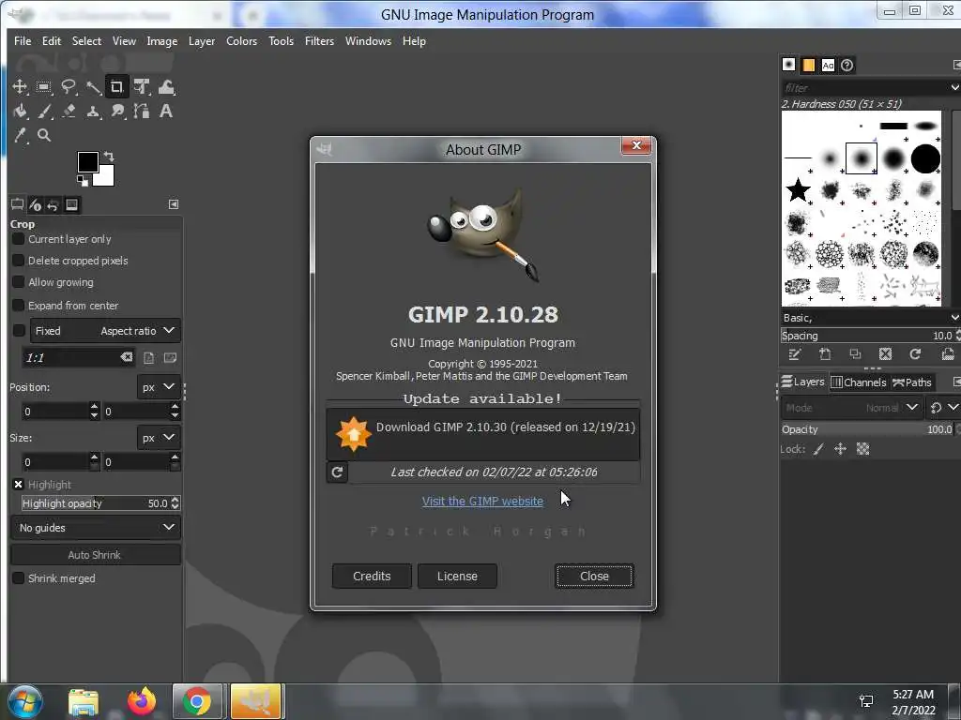Click the orange update download icon
The width and height of the screenshot is (961, 720).
tap(353, 434)
